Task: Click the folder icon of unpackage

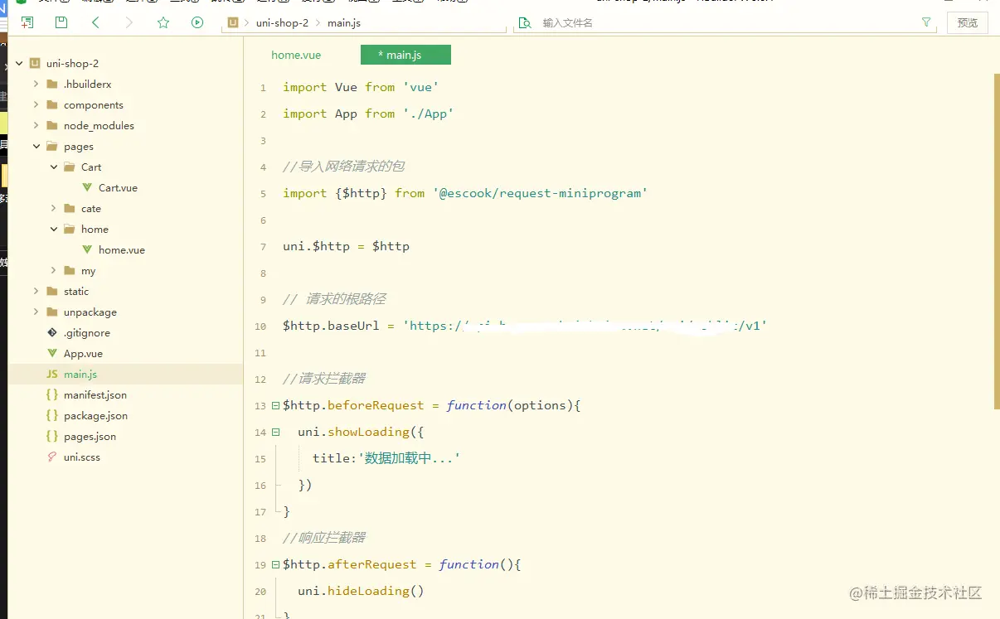Action: pyautogui.click(x=52, y=312)
